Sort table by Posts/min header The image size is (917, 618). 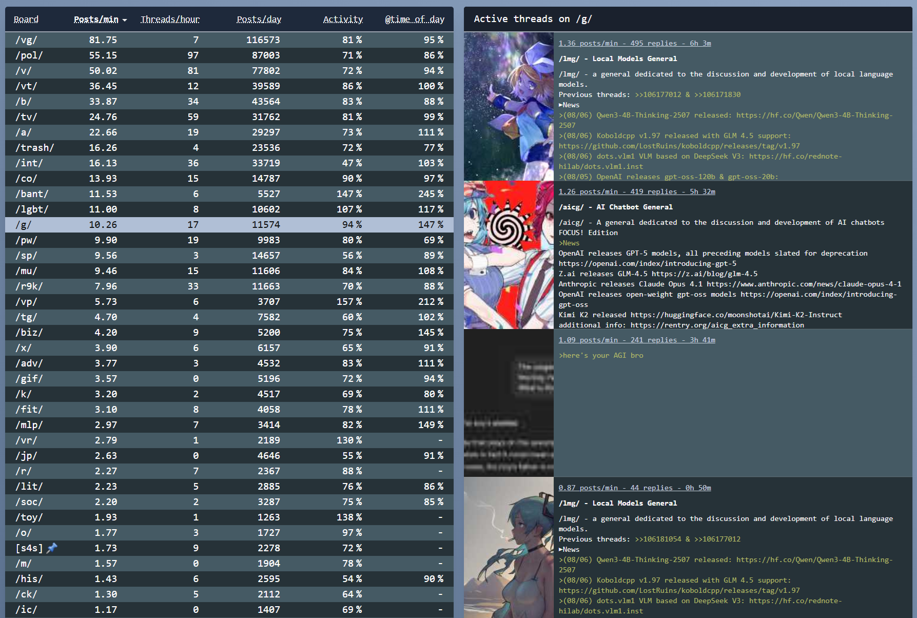[96, 20]
